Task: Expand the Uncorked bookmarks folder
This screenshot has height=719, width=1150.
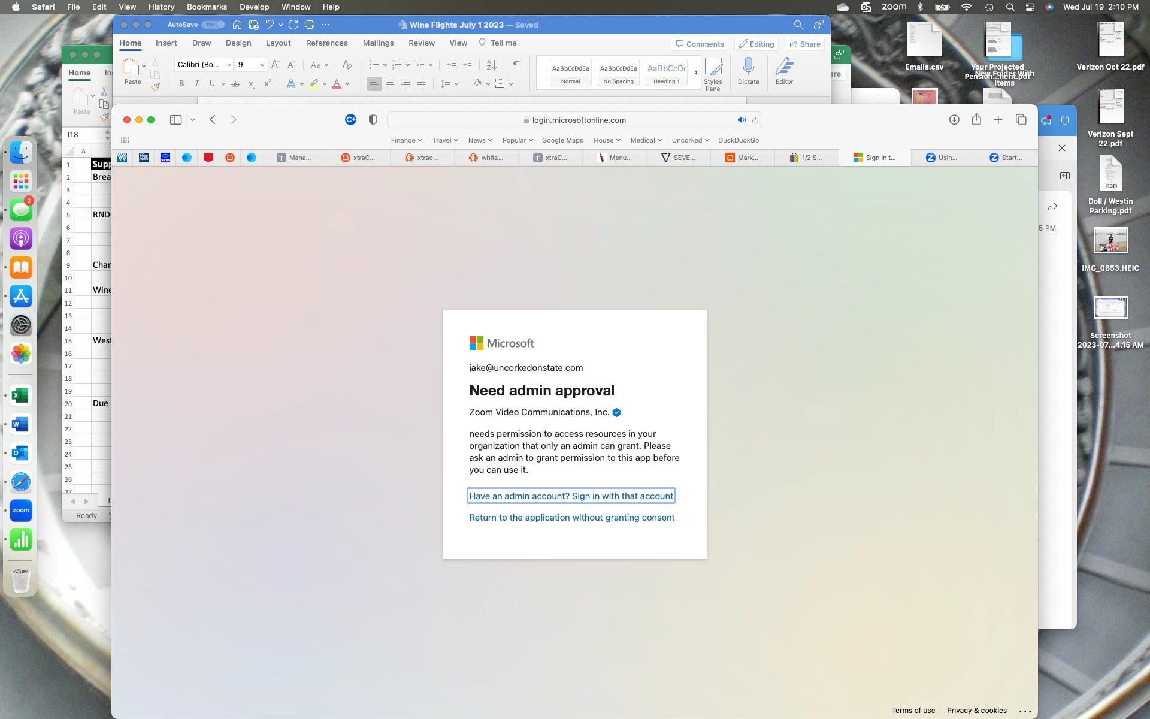Action: pyautogui.click(x=690, y=140)
